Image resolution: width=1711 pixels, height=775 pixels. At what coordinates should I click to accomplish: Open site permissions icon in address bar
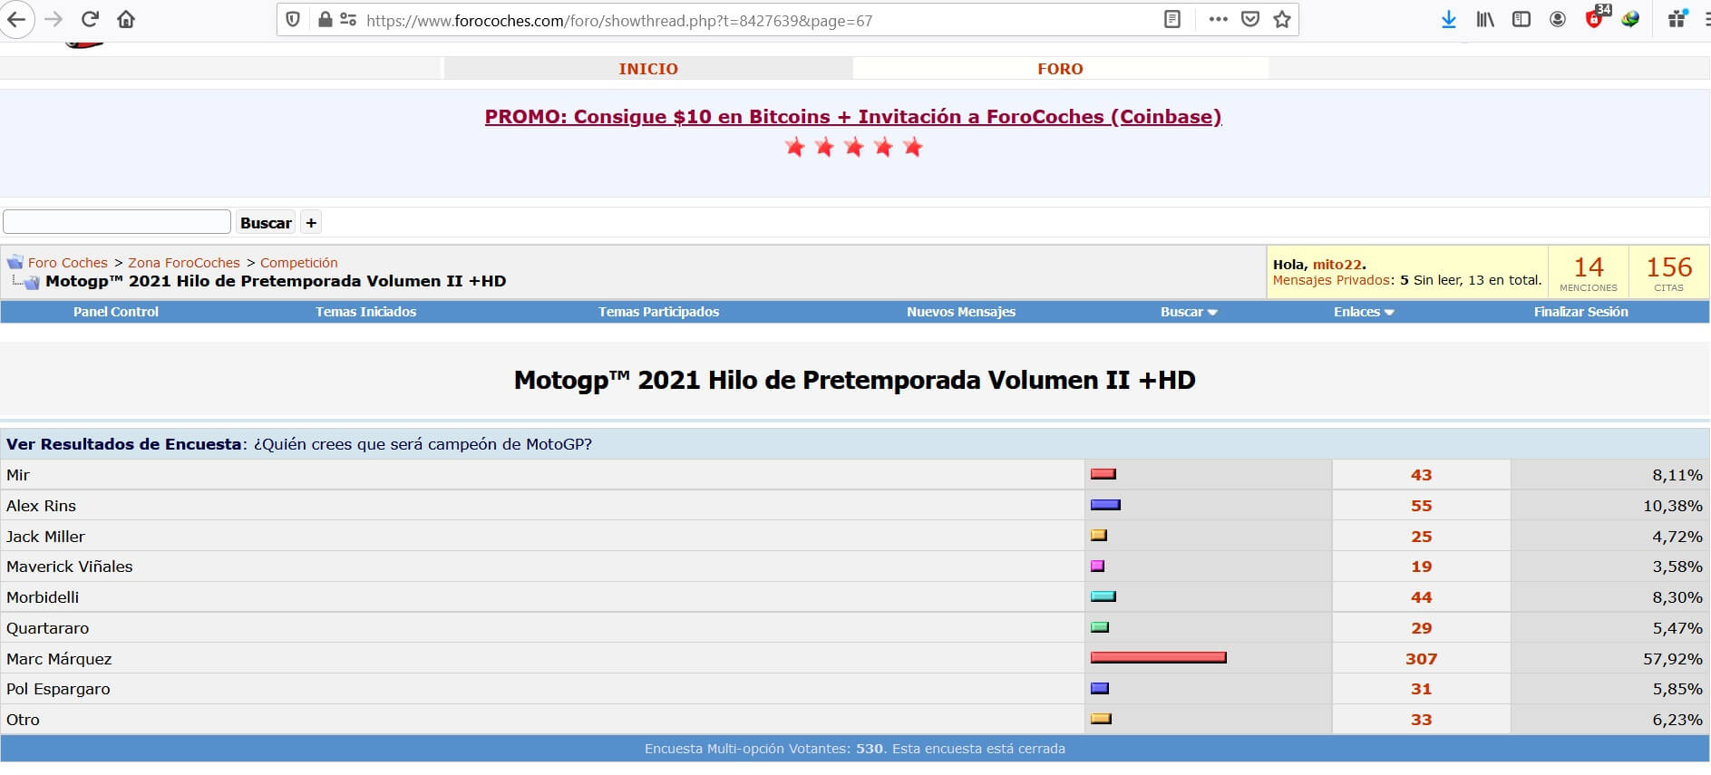point(348,19)
